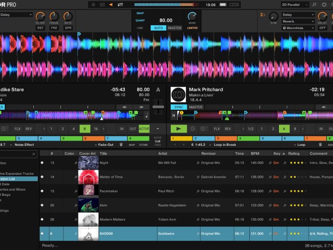Image resolution: width=333 pixels, height=250 pixels.
Task: Click the orange hotcue 6 pad left of blue pad 7
Action: (94, 138)
